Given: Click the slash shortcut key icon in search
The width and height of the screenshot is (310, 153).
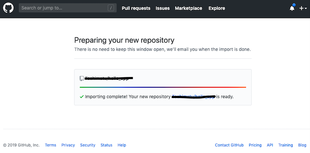Looking at the screenshot, I should (x=111, y=8).
